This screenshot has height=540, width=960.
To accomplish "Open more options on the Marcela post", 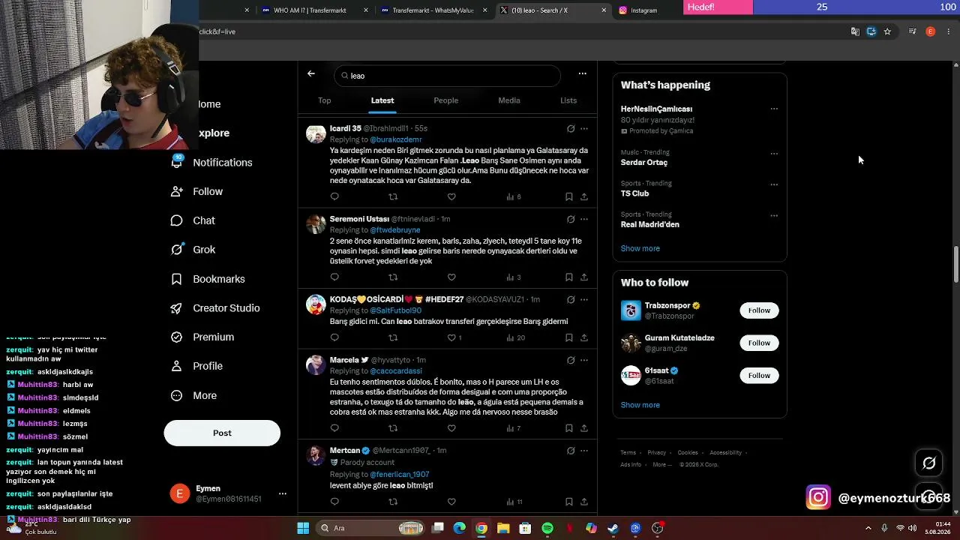I will tap(584, 360).
